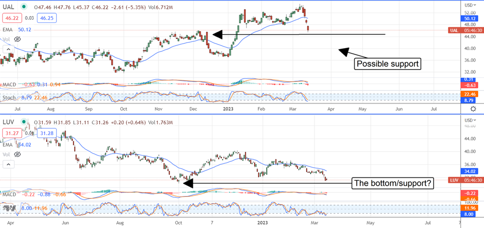Click the 'Possible support' text annotation
Screen dimensions: 484x228
[388, 64]
